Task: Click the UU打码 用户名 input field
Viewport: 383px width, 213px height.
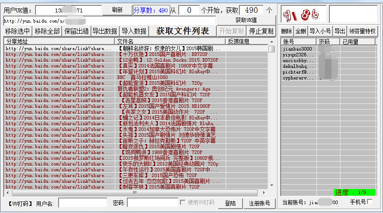Action: pos(82,203)
